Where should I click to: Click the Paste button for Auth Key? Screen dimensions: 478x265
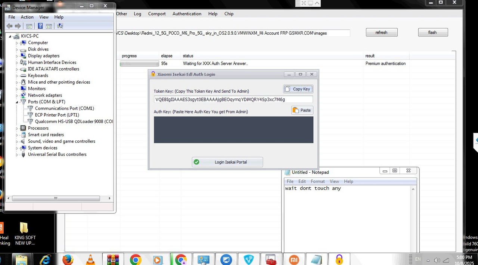[x=302, y=110]
